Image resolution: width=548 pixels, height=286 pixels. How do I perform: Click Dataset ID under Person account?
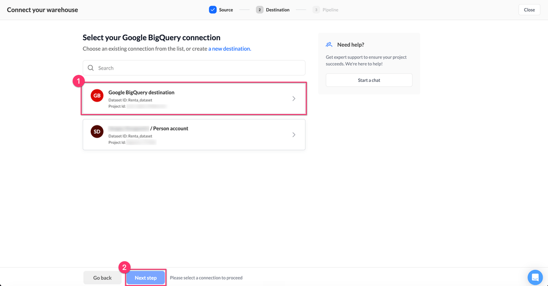(x=130, y=136)
